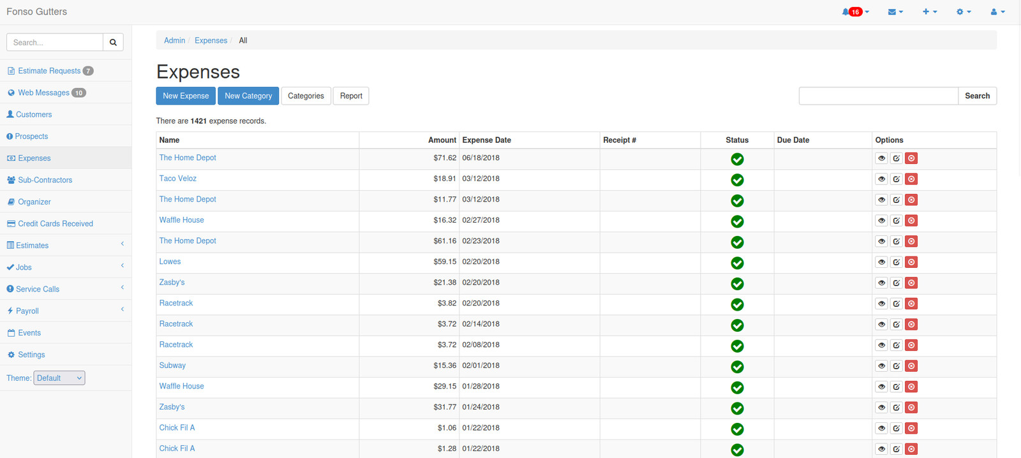
Task: Open the Subway expense link
Action: coord(172,366)
